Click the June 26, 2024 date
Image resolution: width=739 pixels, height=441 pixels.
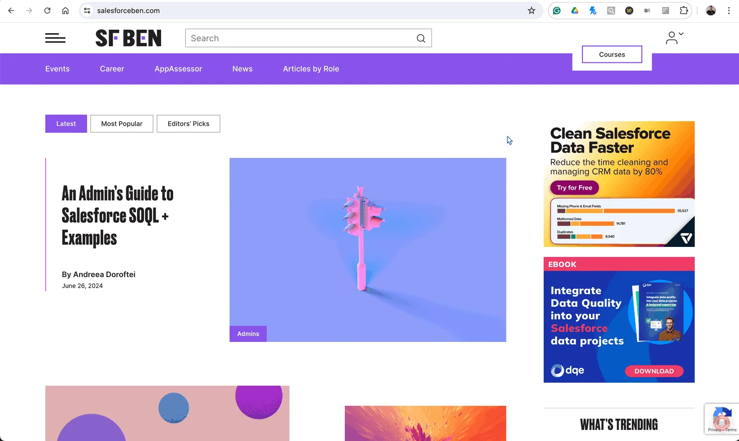coord(82,286)
